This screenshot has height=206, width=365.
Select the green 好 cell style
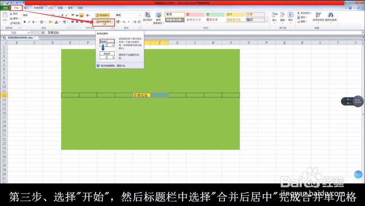click(215, 15)
